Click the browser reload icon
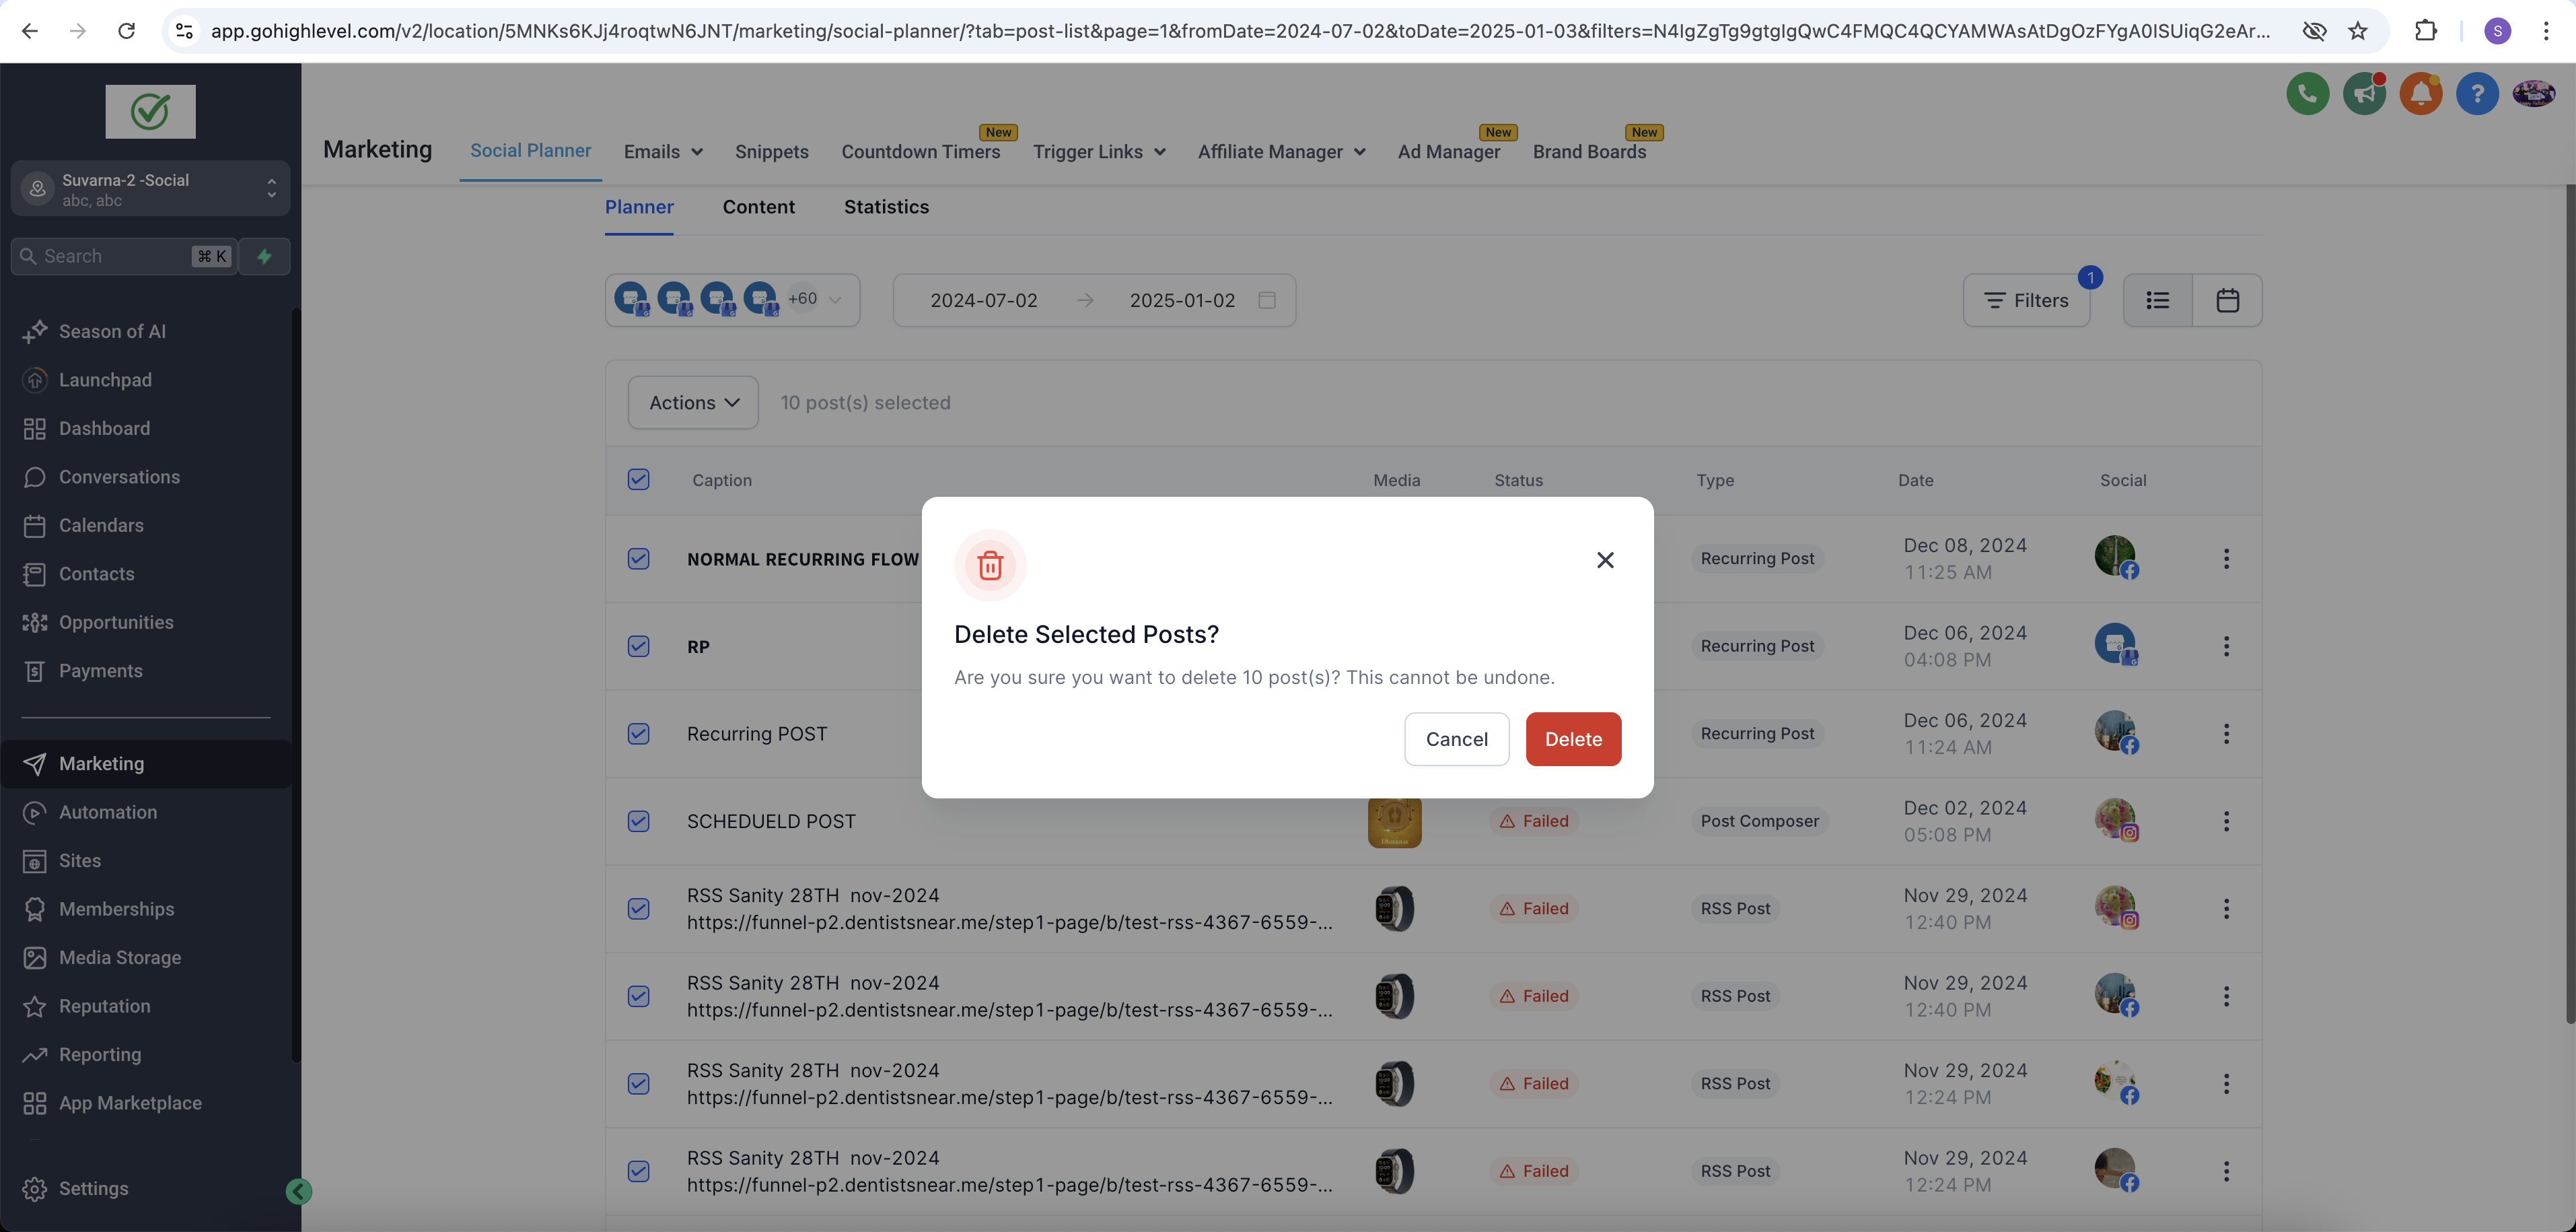This screenshot has height=1232, width=2576. [x=126, y=31]
